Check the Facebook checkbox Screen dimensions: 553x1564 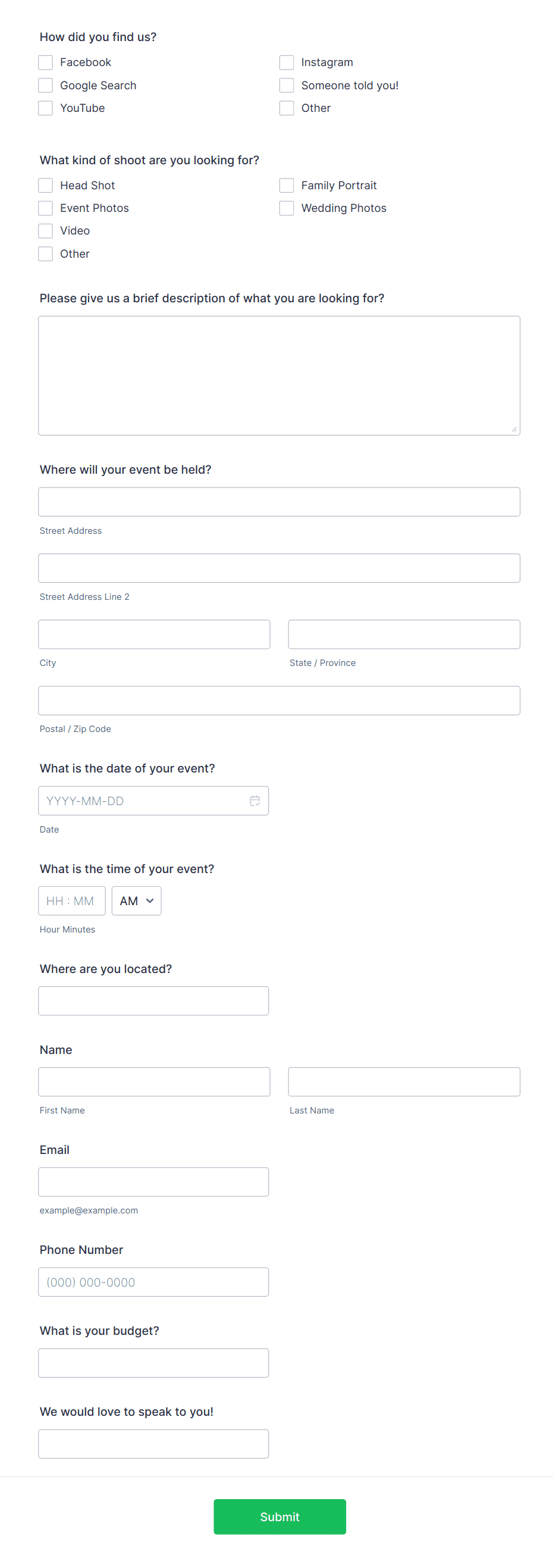point(45,62)
